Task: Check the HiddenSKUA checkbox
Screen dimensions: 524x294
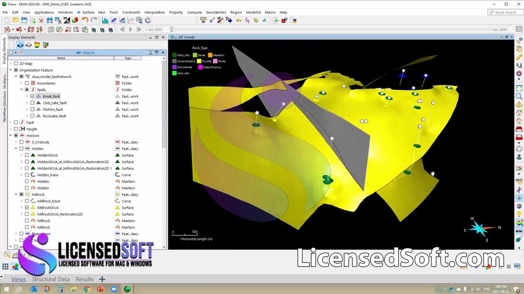Action: pyautogui.click(x=27, y=155)
